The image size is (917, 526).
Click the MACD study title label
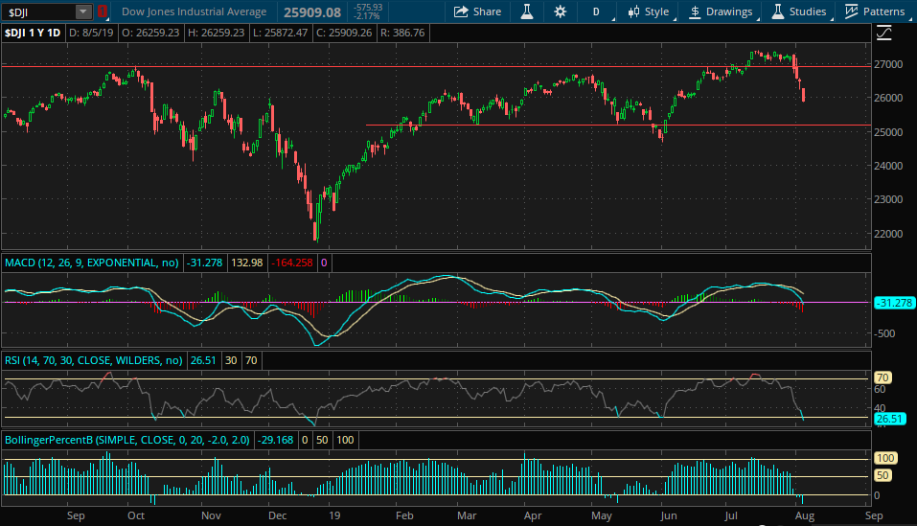(92, 263)
